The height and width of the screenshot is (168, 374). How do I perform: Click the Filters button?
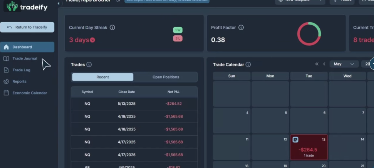[x=342, y=2]
